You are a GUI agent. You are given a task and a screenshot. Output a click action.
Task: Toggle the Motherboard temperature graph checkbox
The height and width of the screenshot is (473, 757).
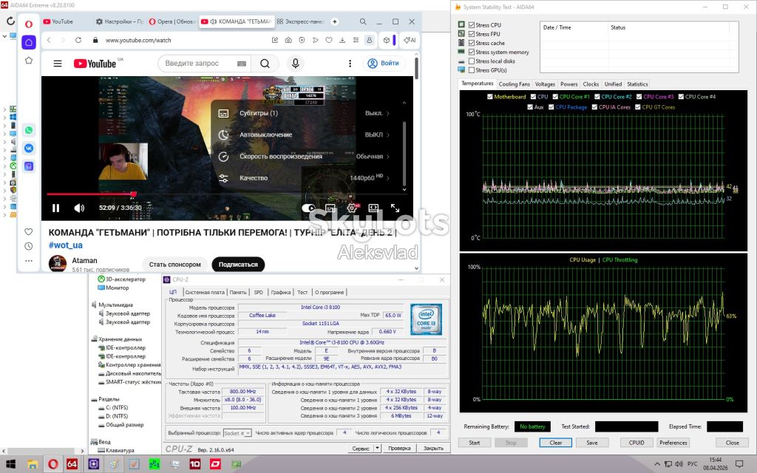pyautogui.click(x=490, y=97)
